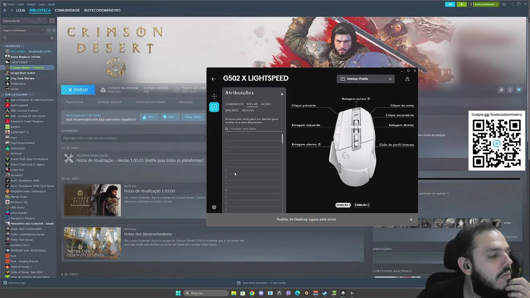Open G HUB device settings gear

coord(214,207)
